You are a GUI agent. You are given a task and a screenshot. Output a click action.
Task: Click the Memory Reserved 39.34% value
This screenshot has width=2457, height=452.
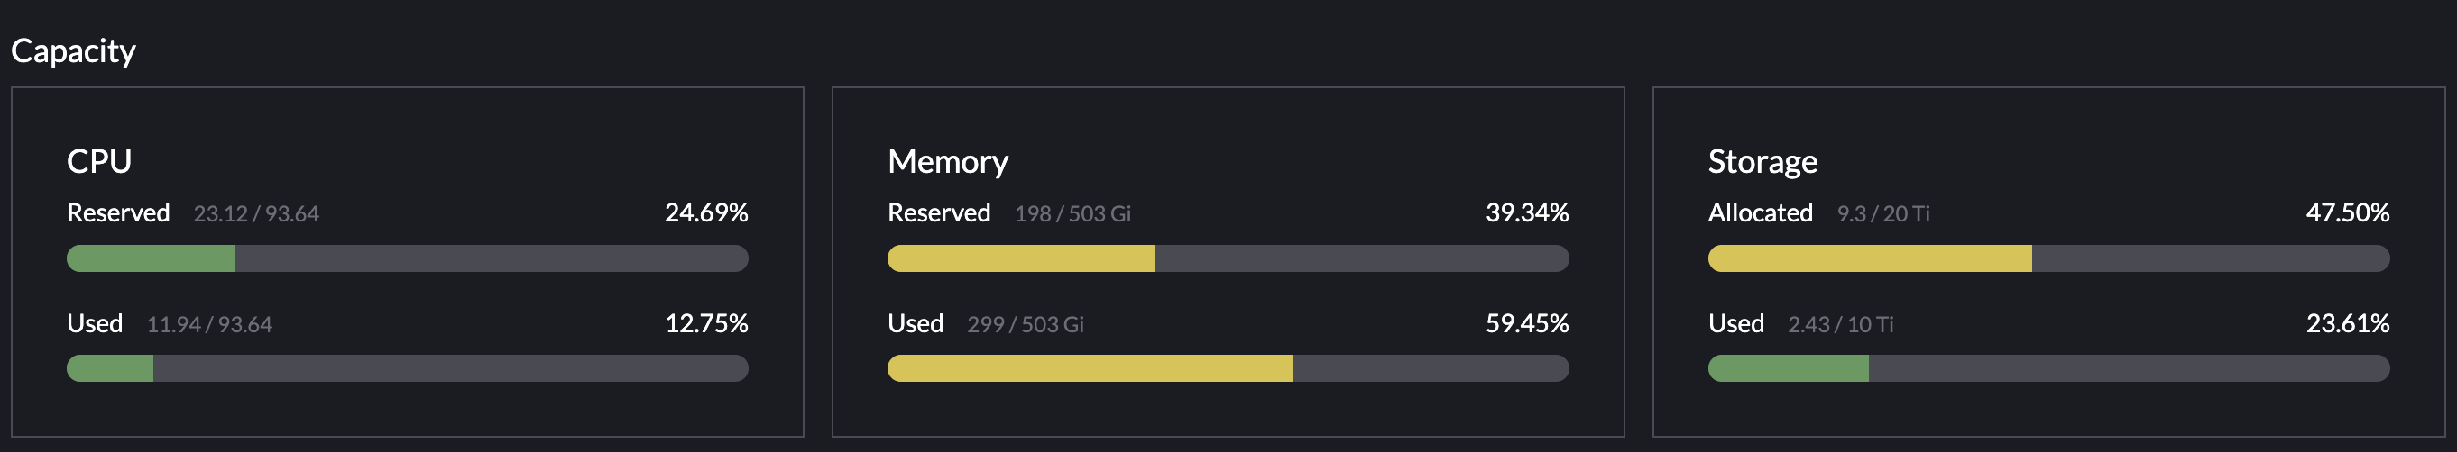[x=1526, y=212]
